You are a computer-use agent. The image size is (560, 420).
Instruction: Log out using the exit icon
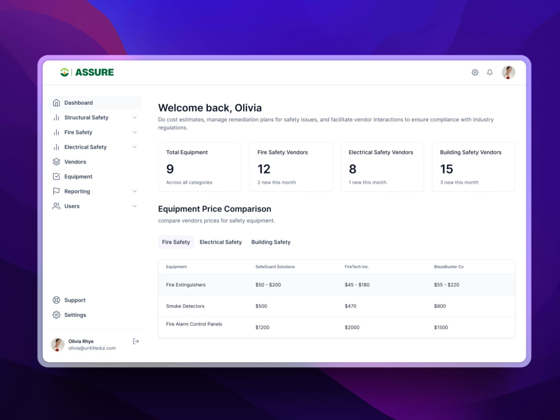136,342
